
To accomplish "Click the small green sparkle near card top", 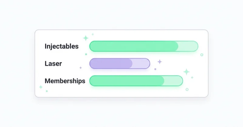I will 93,34.
